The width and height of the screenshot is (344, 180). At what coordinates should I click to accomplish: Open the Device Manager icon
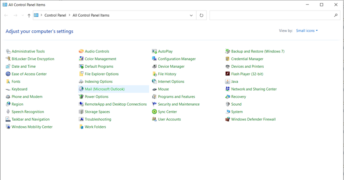pyautogui.click(x=154, y=66)
